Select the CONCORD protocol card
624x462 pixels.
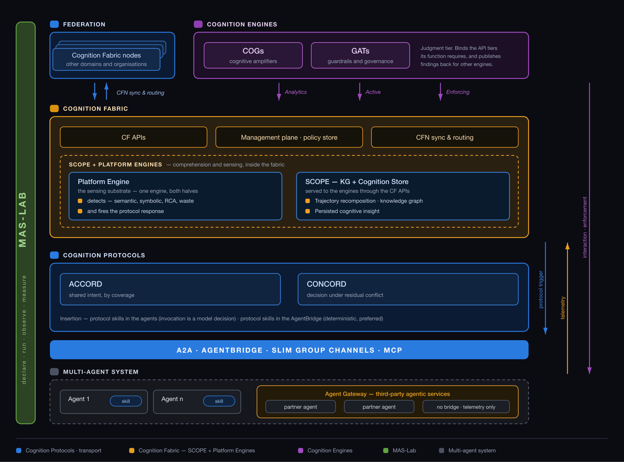(408, 289)
